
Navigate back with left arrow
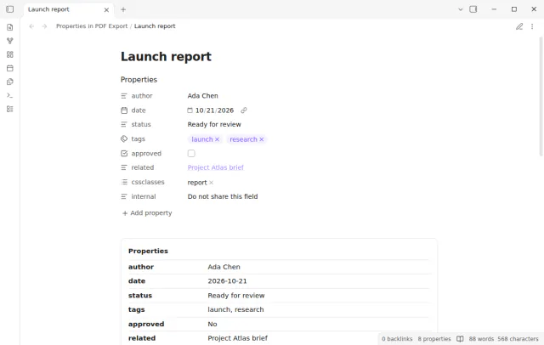coord(31,26)
